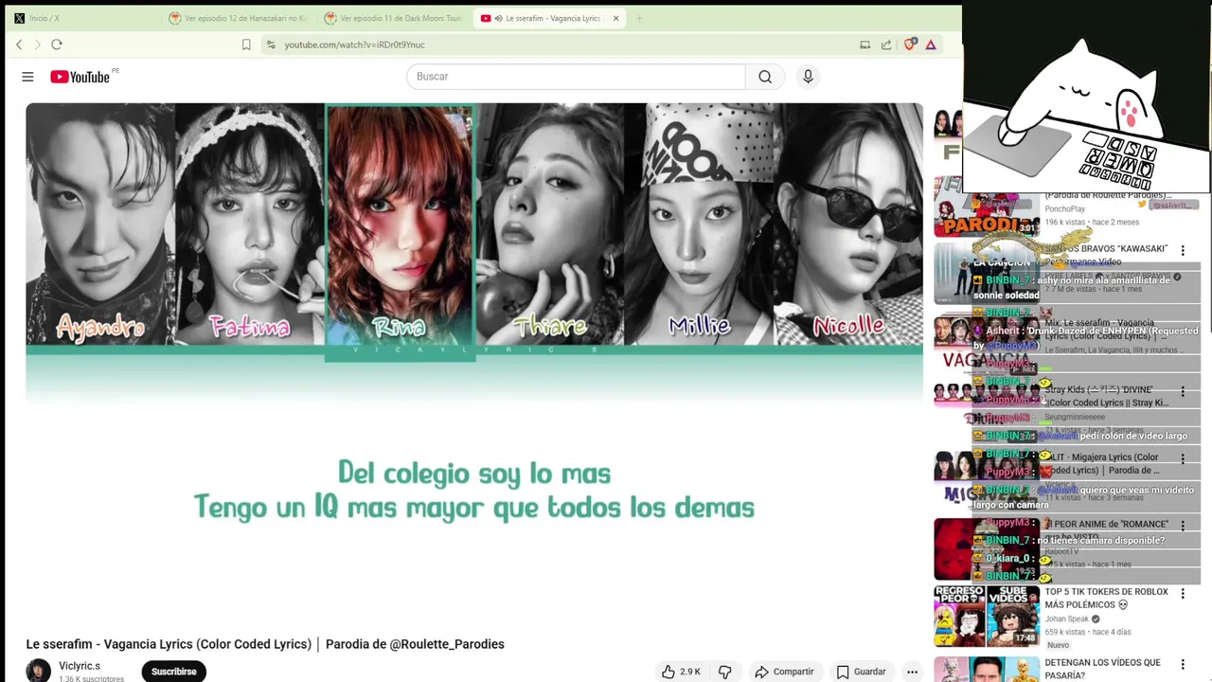Open the PARODIA thumbnail by PonchoPlay
The height and width of the screenshot is (682, 1212).
pos(987,206)
